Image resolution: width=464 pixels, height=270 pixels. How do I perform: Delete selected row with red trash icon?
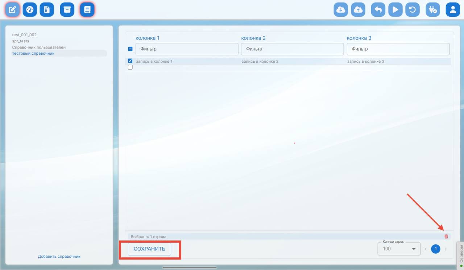446,236
